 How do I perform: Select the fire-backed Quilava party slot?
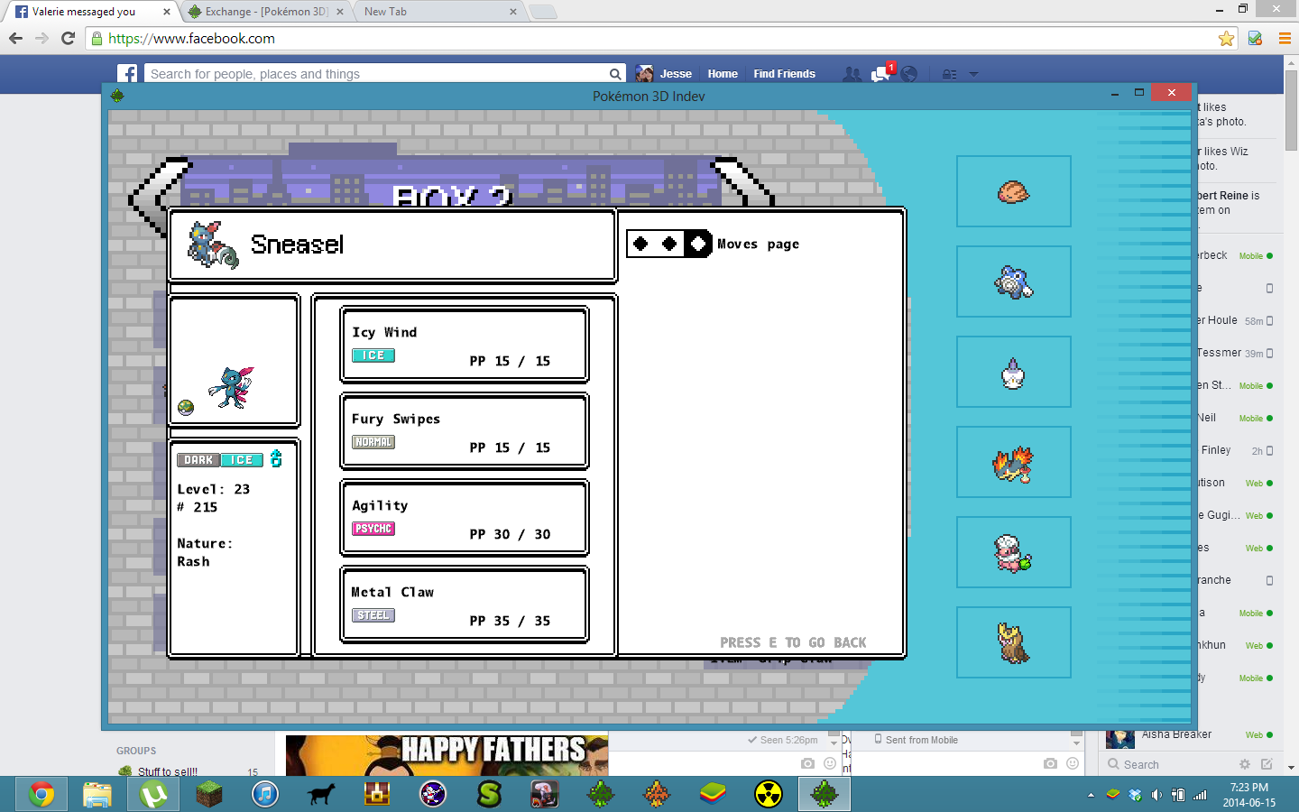pos(1014,462)
